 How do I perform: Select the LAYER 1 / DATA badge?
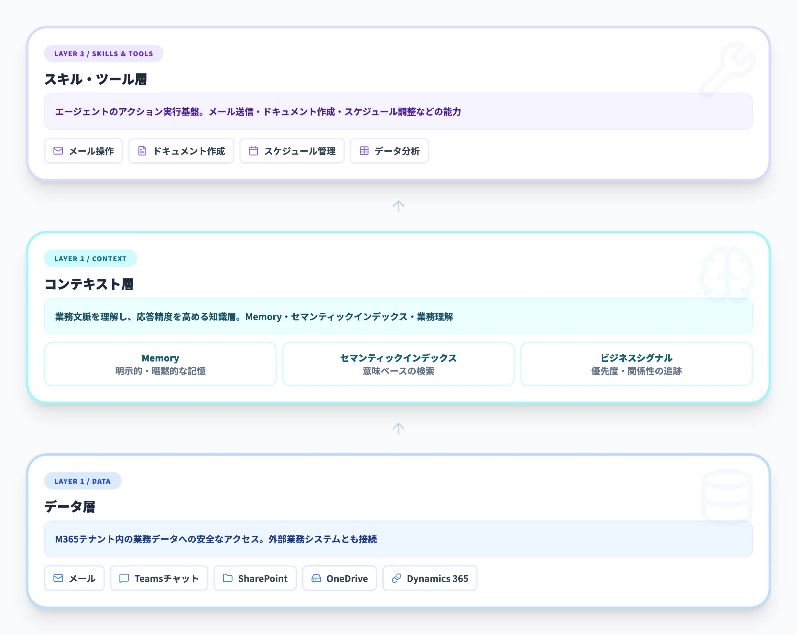pos(82,481)
